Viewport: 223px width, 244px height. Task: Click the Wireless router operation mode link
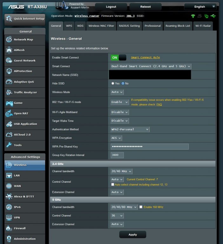[x=87, y=16]
